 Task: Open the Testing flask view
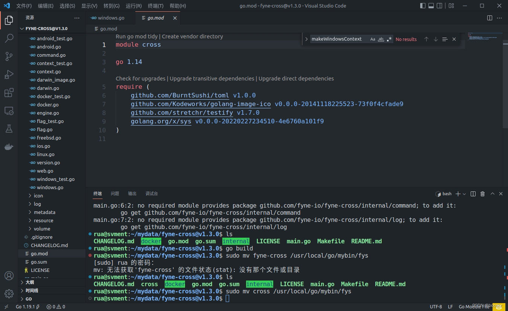point(9,129)
